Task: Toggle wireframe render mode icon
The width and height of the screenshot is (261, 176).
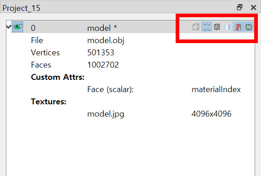Action: pos(217,27)
